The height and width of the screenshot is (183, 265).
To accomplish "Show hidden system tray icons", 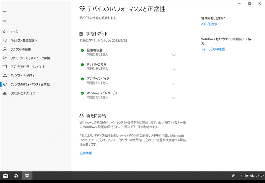I will 241,176.
